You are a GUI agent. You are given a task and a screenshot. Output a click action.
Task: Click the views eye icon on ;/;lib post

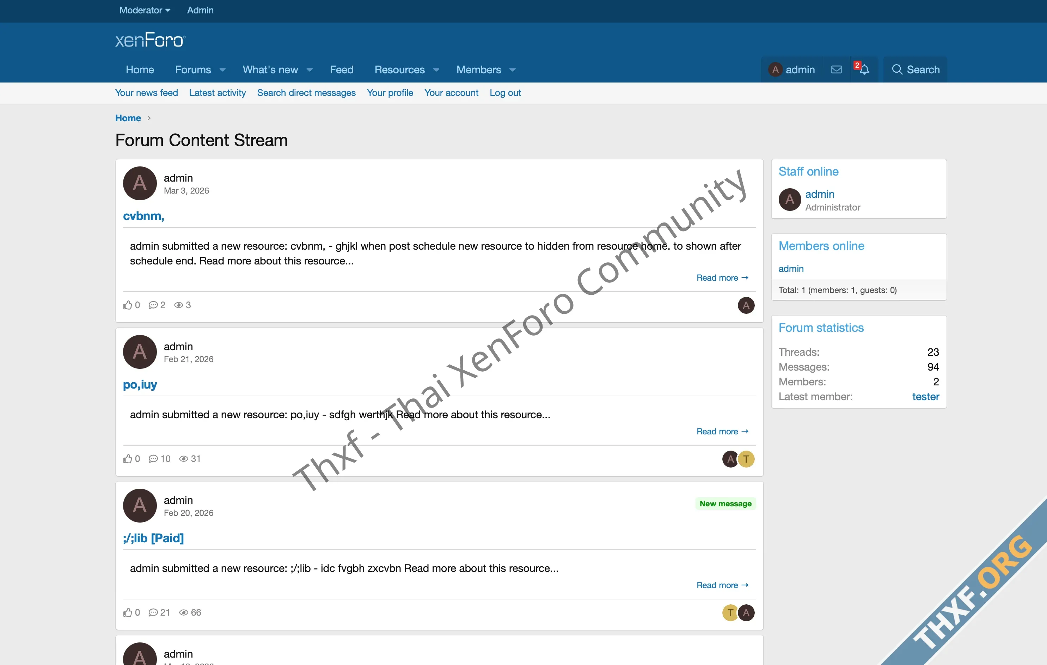point(183,612)
